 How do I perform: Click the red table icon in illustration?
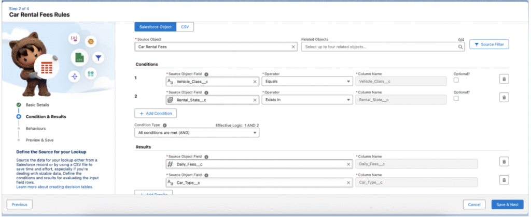click(x=46, y=67)
